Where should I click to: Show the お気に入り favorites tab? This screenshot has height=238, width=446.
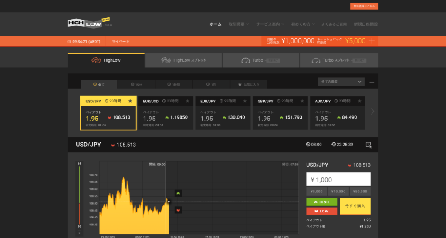tap(249, 85)
